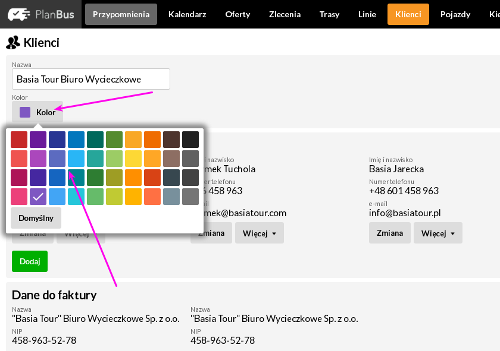500x351 pixels.
Task: Choose the cyan swatch in the bottom row
Action: [x=76, y=197]
